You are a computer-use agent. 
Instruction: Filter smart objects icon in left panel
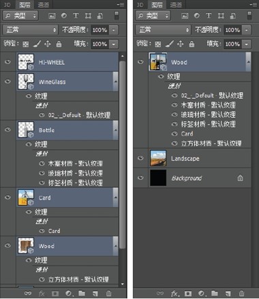[100, 16]
